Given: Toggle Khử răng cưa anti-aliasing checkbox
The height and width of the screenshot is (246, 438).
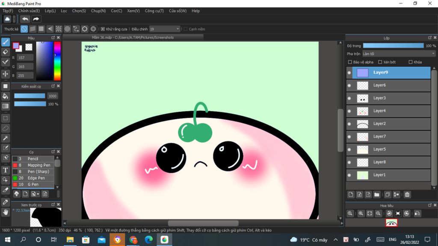Looking at the screenshot, I should click(x=103, y=29).
